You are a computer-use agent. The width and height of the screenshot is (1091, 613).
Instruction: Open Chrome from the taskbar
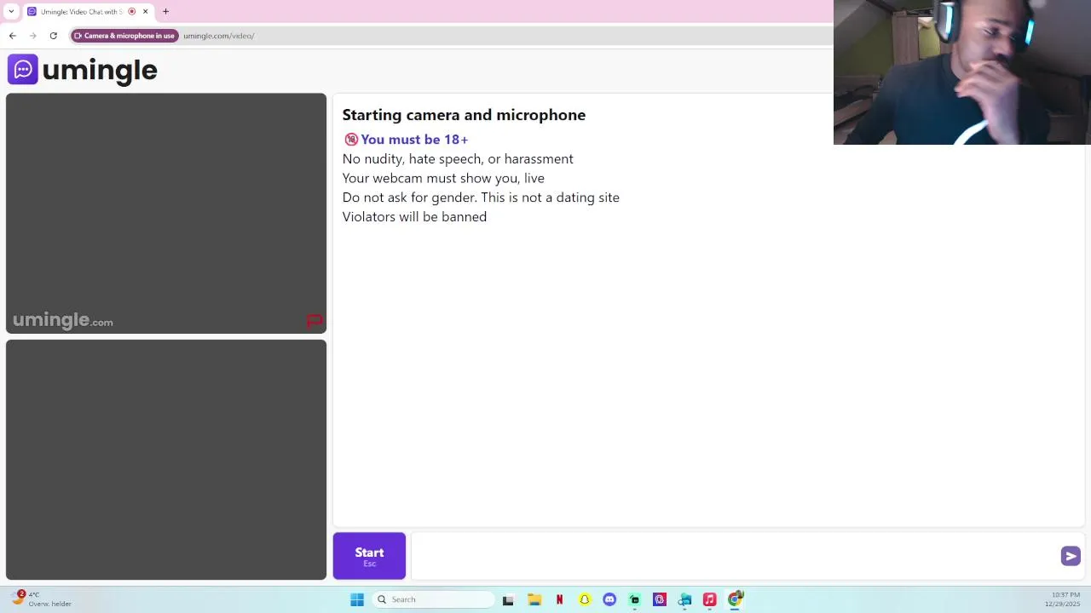click(x=735, y=599)
